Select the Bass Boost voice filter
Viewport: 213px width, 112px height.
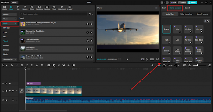point(199,40)
